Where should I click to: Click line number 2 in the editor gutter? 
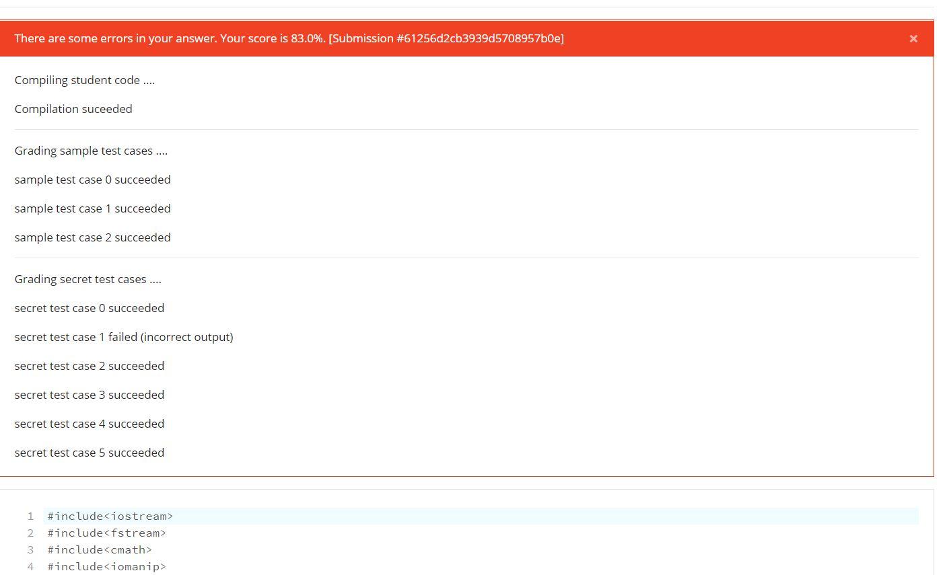click(30, 533)
